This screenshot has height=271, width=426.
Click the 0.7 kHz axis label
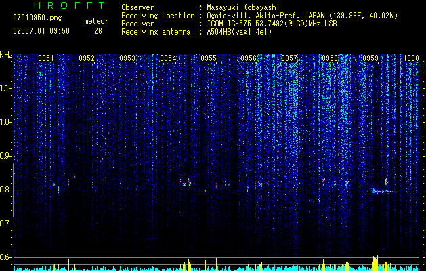click(5, 224)
